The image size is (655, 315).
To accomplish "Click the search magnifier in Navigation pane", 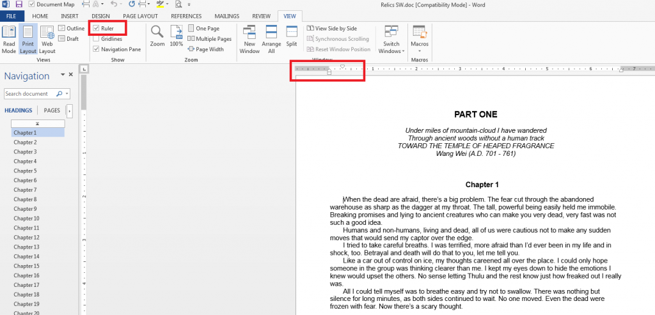I will (59, 94).
